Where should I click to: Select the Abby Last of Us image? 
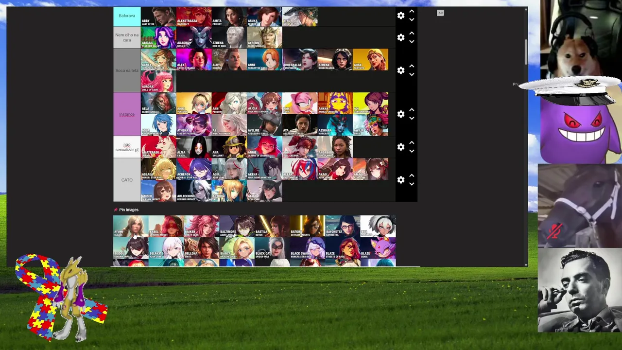(x=158, y=16)
